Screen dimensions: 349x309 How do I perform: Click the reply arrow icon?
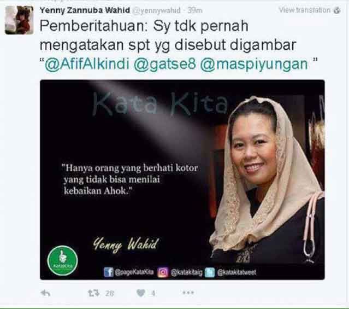pos(46,293)
